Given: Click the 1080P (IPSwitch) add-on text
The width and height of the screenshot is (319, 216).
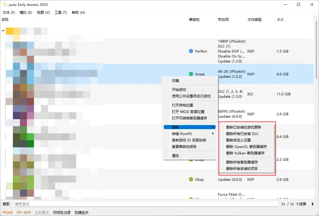Looking at the screenshot, I should click(232, 41).
